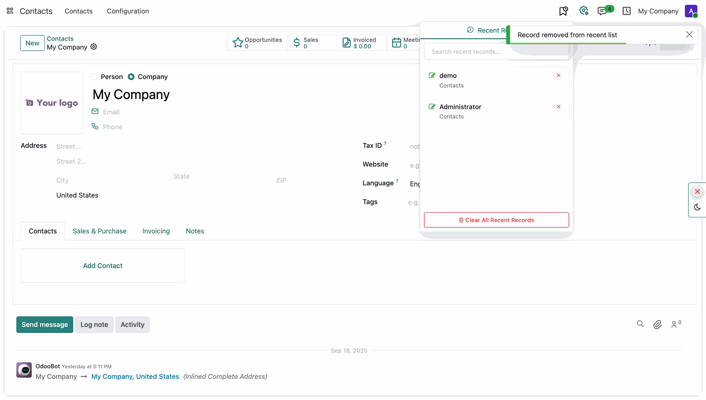Select the Person radio button
Viewport: 706px width, 400px height.
pyautogui.click(x=94, y=77)
